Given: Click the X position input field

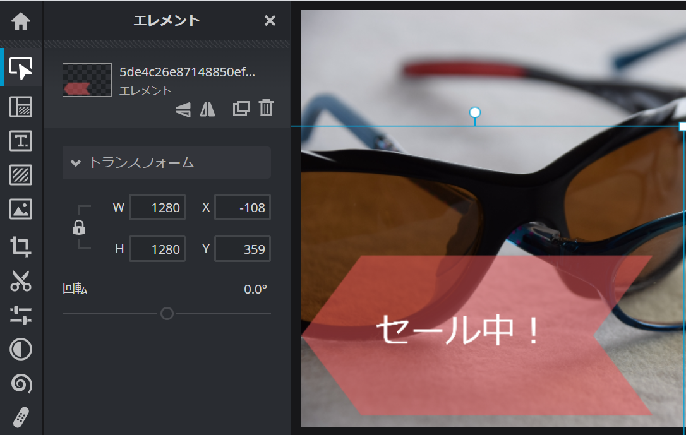Looking at the screenshot, I should (243, 207).
